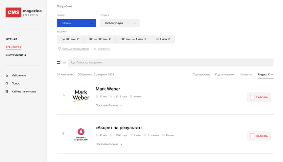This screenshot has height=162, width=283.
Task: Click the funnel filter icon
Action: click(x=59, y=49)
